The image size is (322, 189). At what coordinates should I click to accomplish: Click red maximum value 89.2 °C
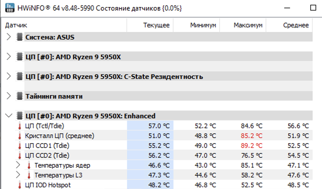pos(252,146)
